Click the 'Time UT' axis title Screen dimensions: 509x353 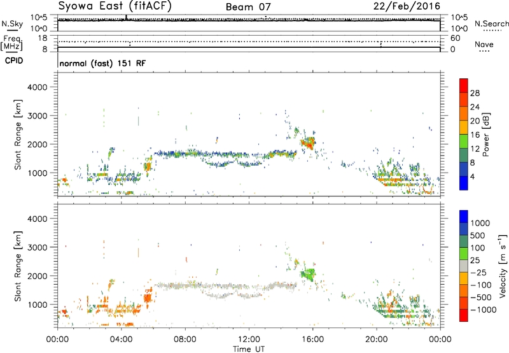pyautogui.click(x=249, y=349)
